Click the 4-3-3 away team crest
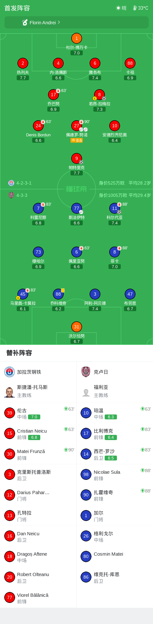The height and width of the screenshot is (624, 153). (x=11, y=195)
